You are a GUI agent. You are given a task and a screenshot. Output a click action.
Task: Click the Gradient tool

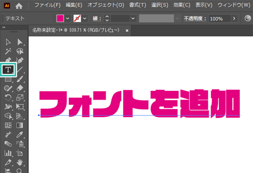coord(20,125)
